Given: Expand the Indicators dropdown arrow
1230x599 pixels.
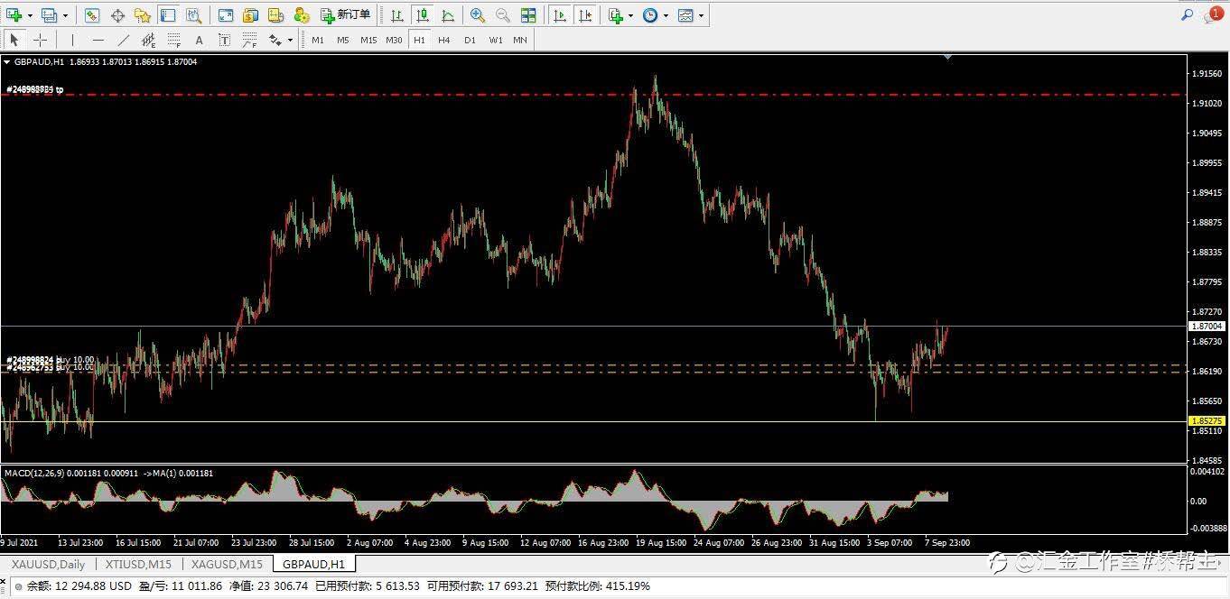Looking at the screenshot, I should [630, 15].
